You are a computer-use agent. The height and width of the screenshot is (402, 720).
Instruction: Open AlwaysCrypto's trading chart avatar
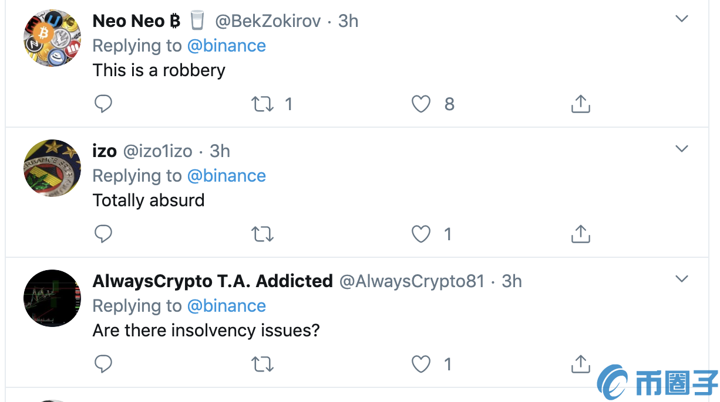pyautogui.click(x=52, y=298)
